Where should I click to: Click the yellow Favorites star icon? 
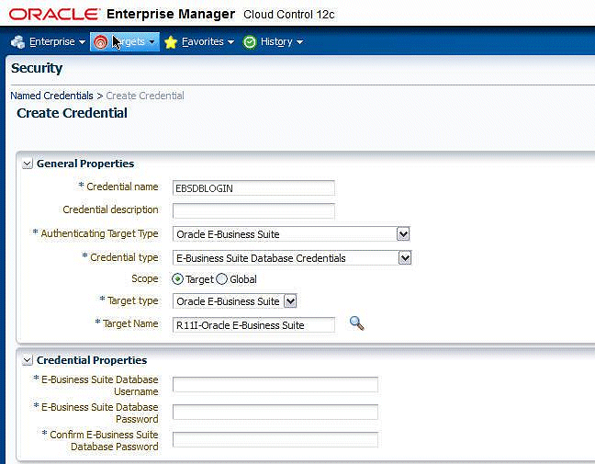(171, 41)
